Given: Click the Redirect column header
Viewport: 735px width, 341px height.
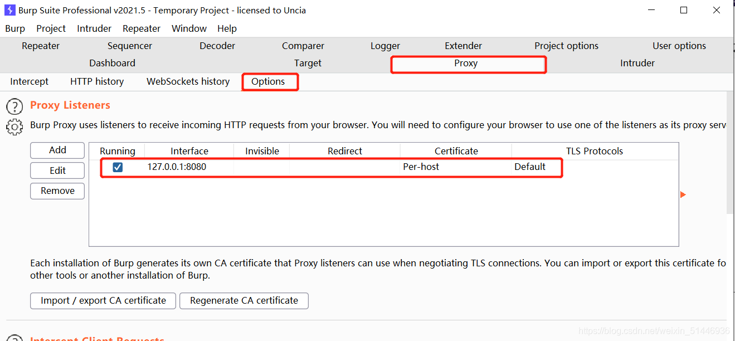Looking at the screenshot, I should point(345,151).
